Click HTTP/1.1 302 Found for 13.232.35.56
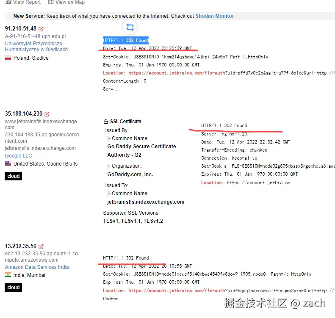The height and width of the screenshot is (318, 335). click(126, 258)
